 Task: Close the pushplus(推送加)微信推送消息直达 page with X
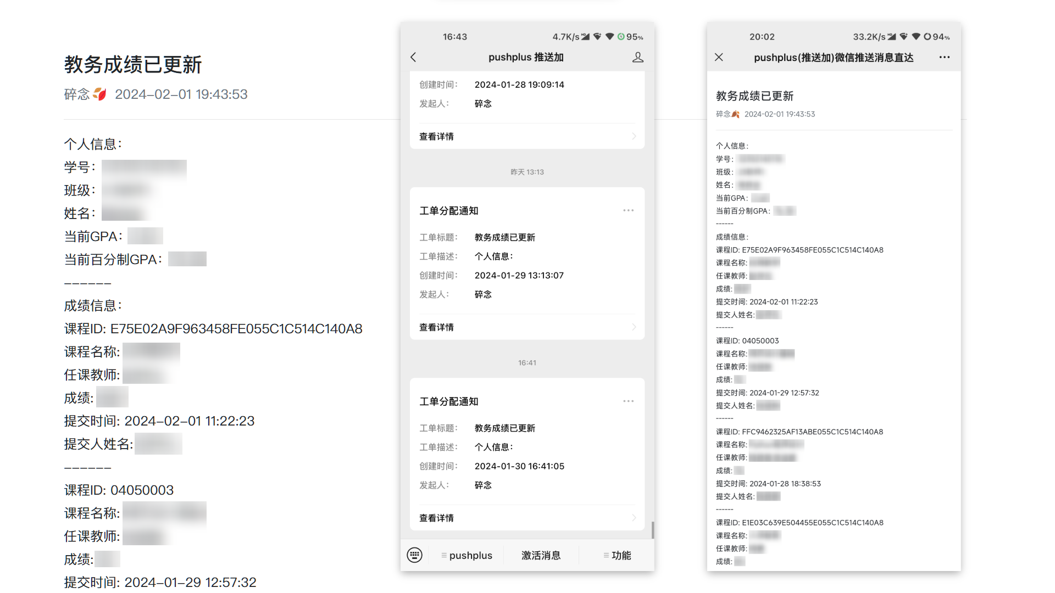coord(719,57)
